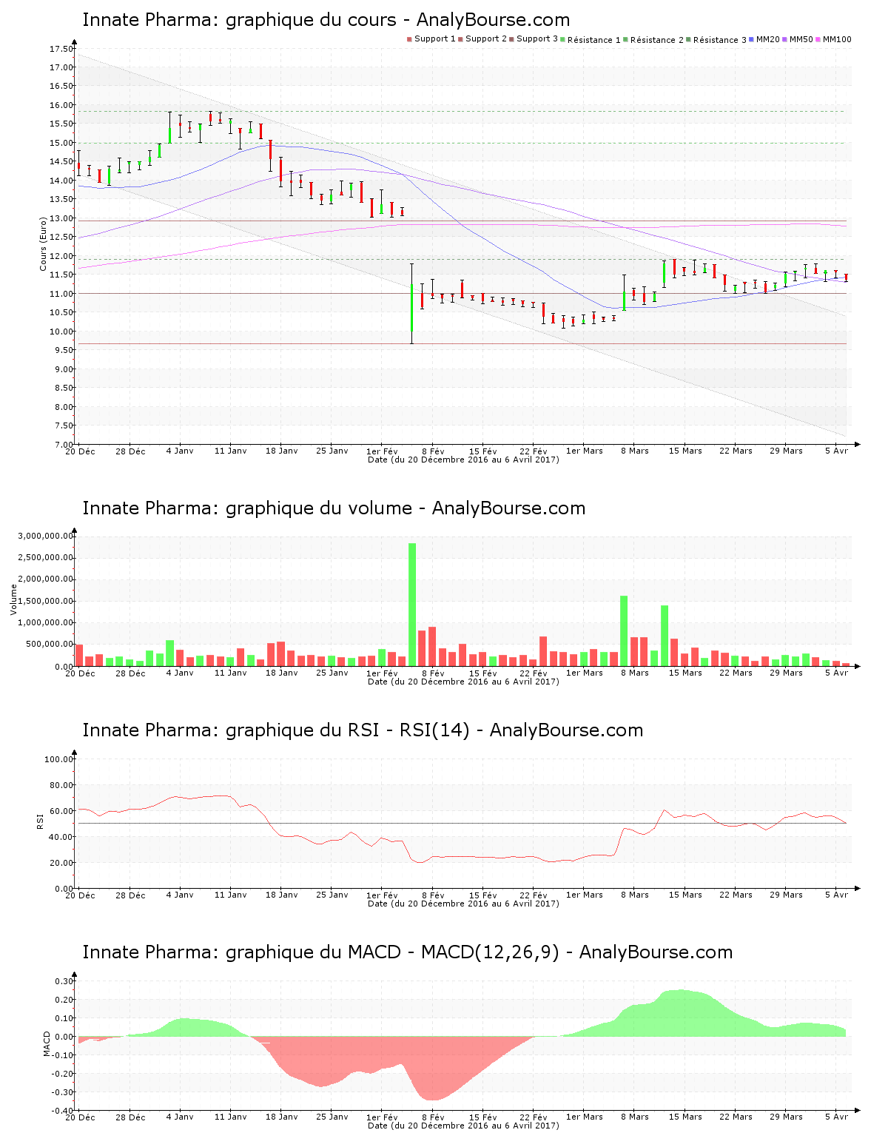Select the 'Résistance 3' legend label

(x=720, y=39)
